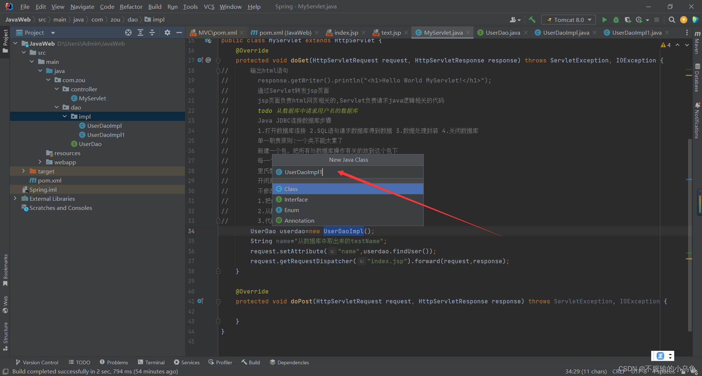
Task: Open the TODO tool window
Action: [x=79, y=362]
